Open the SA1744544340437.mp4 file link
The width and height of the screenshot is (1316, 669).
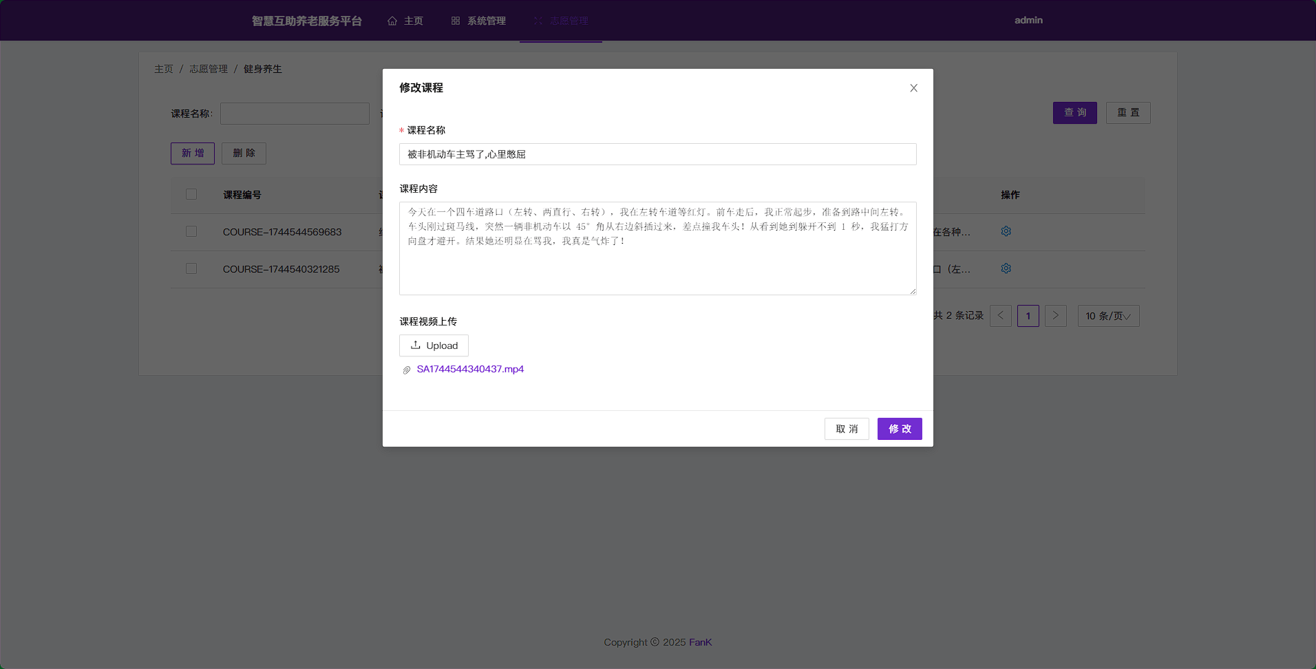pyautogui.click(x=470, y=369)
